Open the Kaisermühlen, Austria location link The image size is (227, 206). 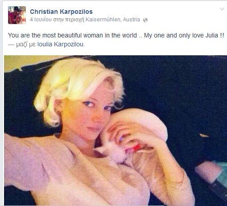113,20
